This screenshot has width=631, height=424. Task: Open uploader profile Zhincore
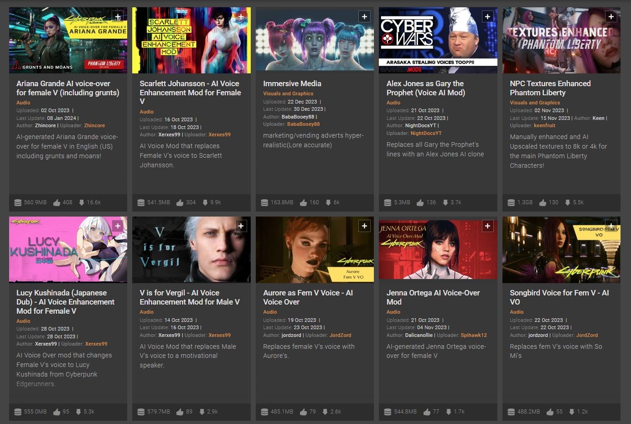(94, 125)
